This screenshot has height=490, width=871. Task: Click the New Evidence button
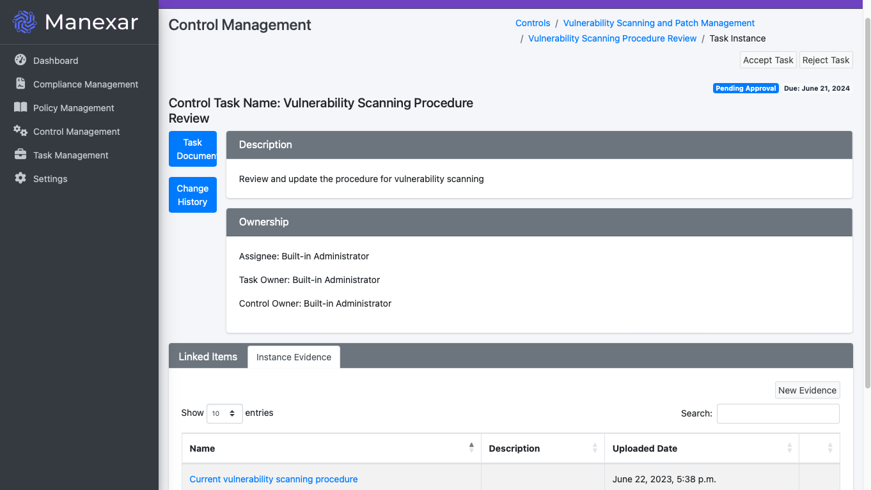(807, 390)
